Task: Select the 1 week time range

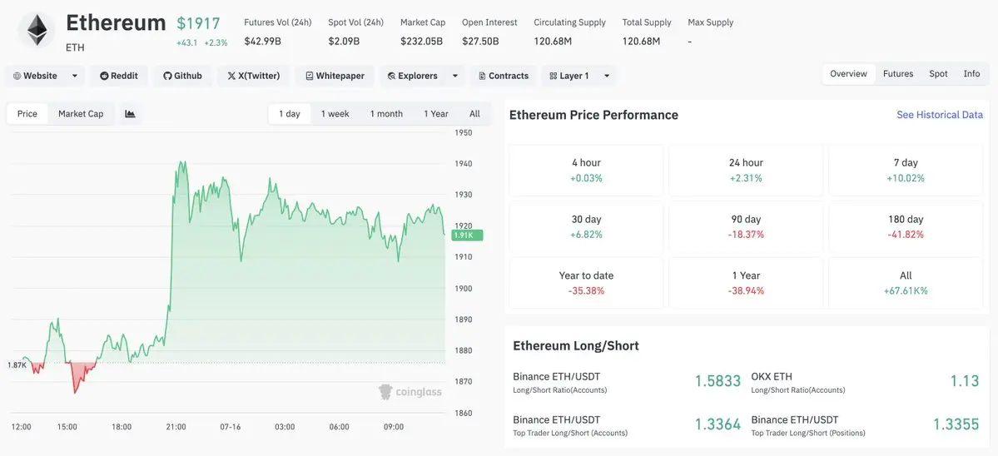Action: [335, 114]
